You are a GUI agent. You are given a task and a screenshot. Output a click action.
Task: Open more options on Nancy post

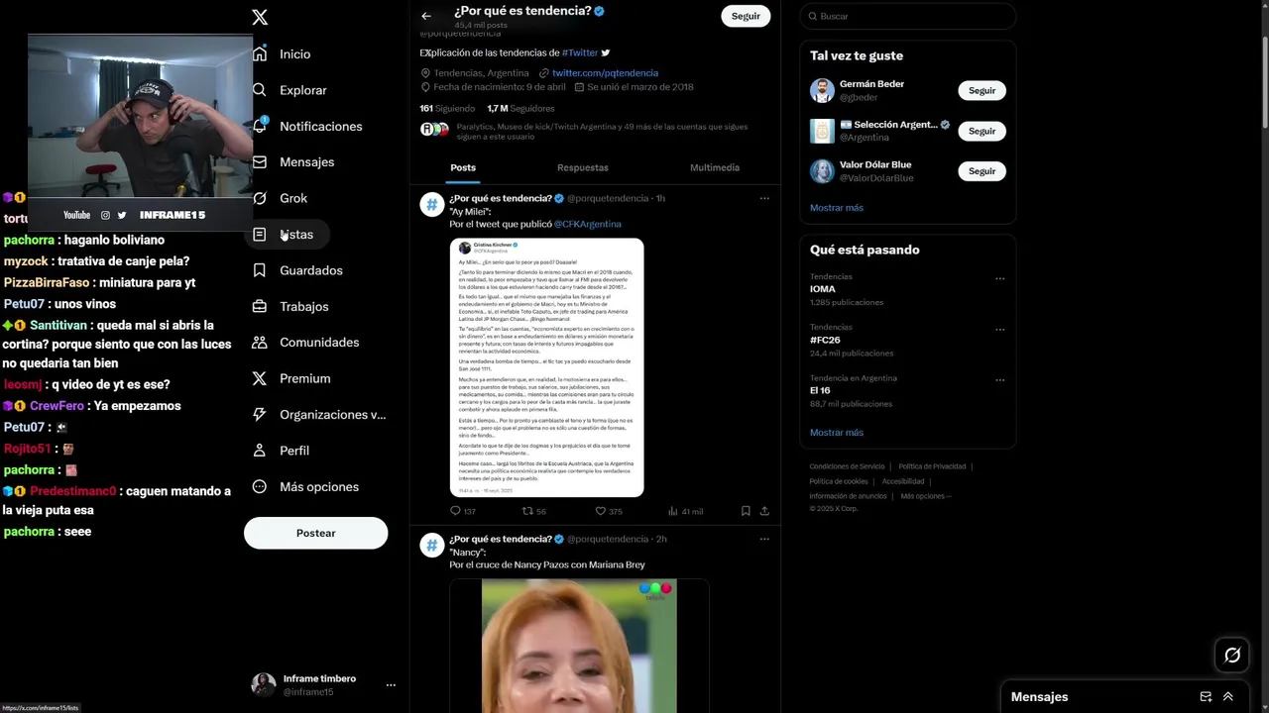pyautogui.click(x=764, y=539)
